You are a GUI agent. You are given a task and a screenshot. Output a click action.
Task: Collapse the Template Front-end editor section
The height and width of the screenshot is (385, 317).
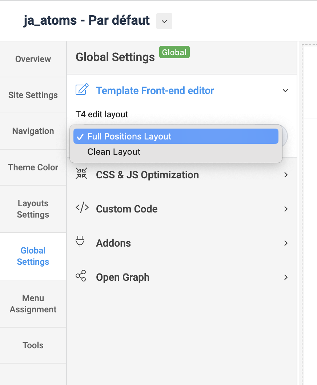pyautogui.click(x=285, y=90)
